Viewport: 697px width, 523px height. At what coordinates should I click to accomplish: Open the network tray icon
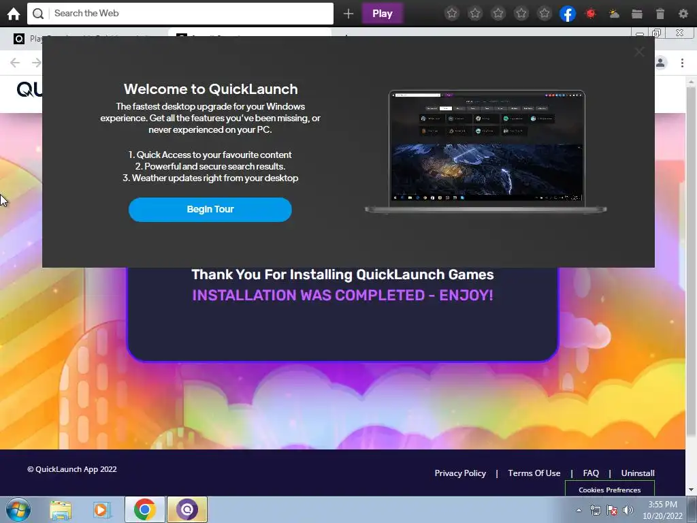click(x=595, y=510)
